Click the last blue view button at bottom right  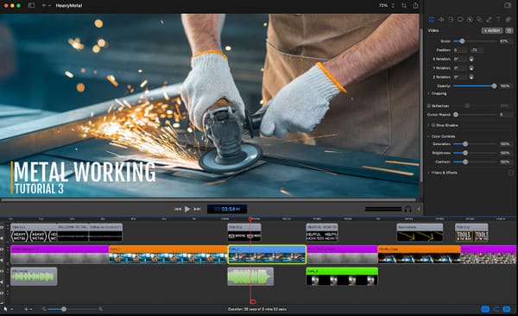pos(507,309)
